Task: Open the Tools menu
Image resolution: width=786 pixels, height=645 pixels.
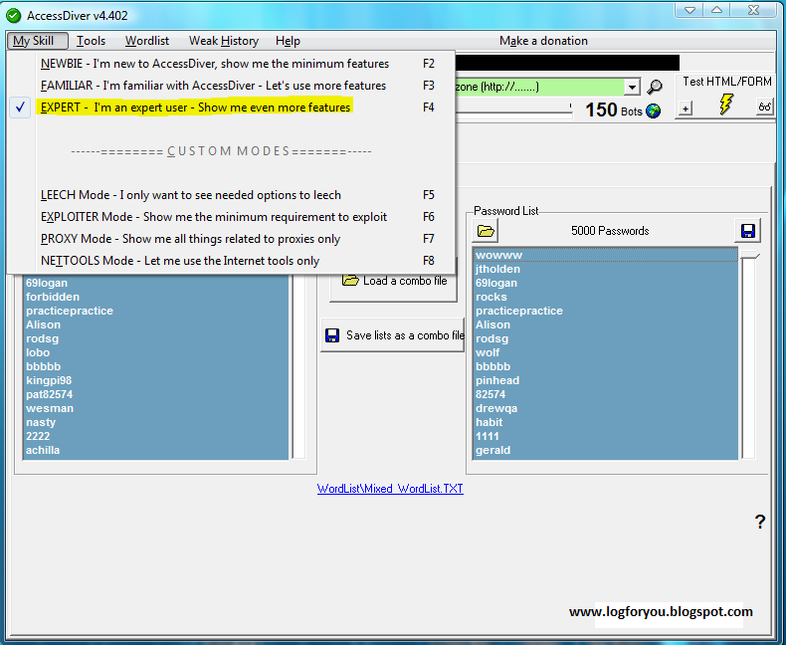Action: pyautogui.click(x=91, y=41)
